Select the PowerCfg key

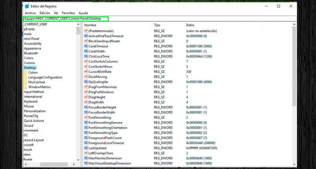coord(31,116)
